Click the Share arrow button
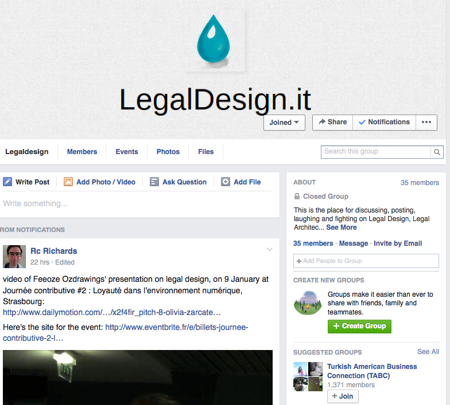This screenshot has height=405, width=450. click(x=333, y=123)
